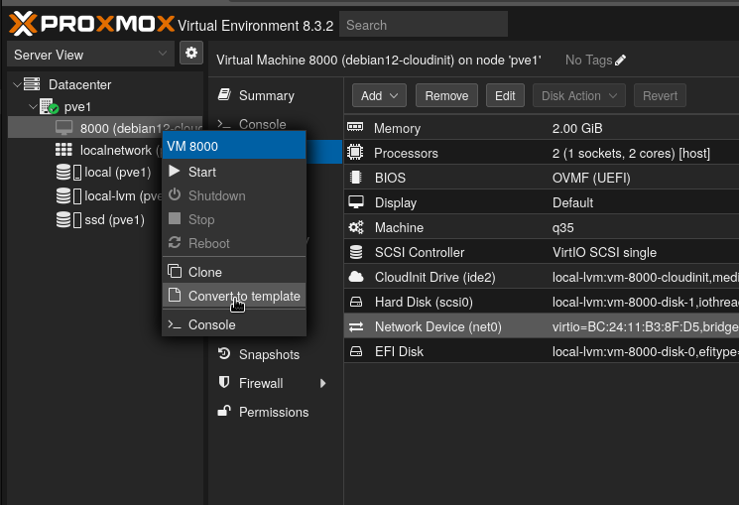Click the Permissions unlock icon
The height and width of the screenshot is (505, 739).
click(x=224, y=411)
